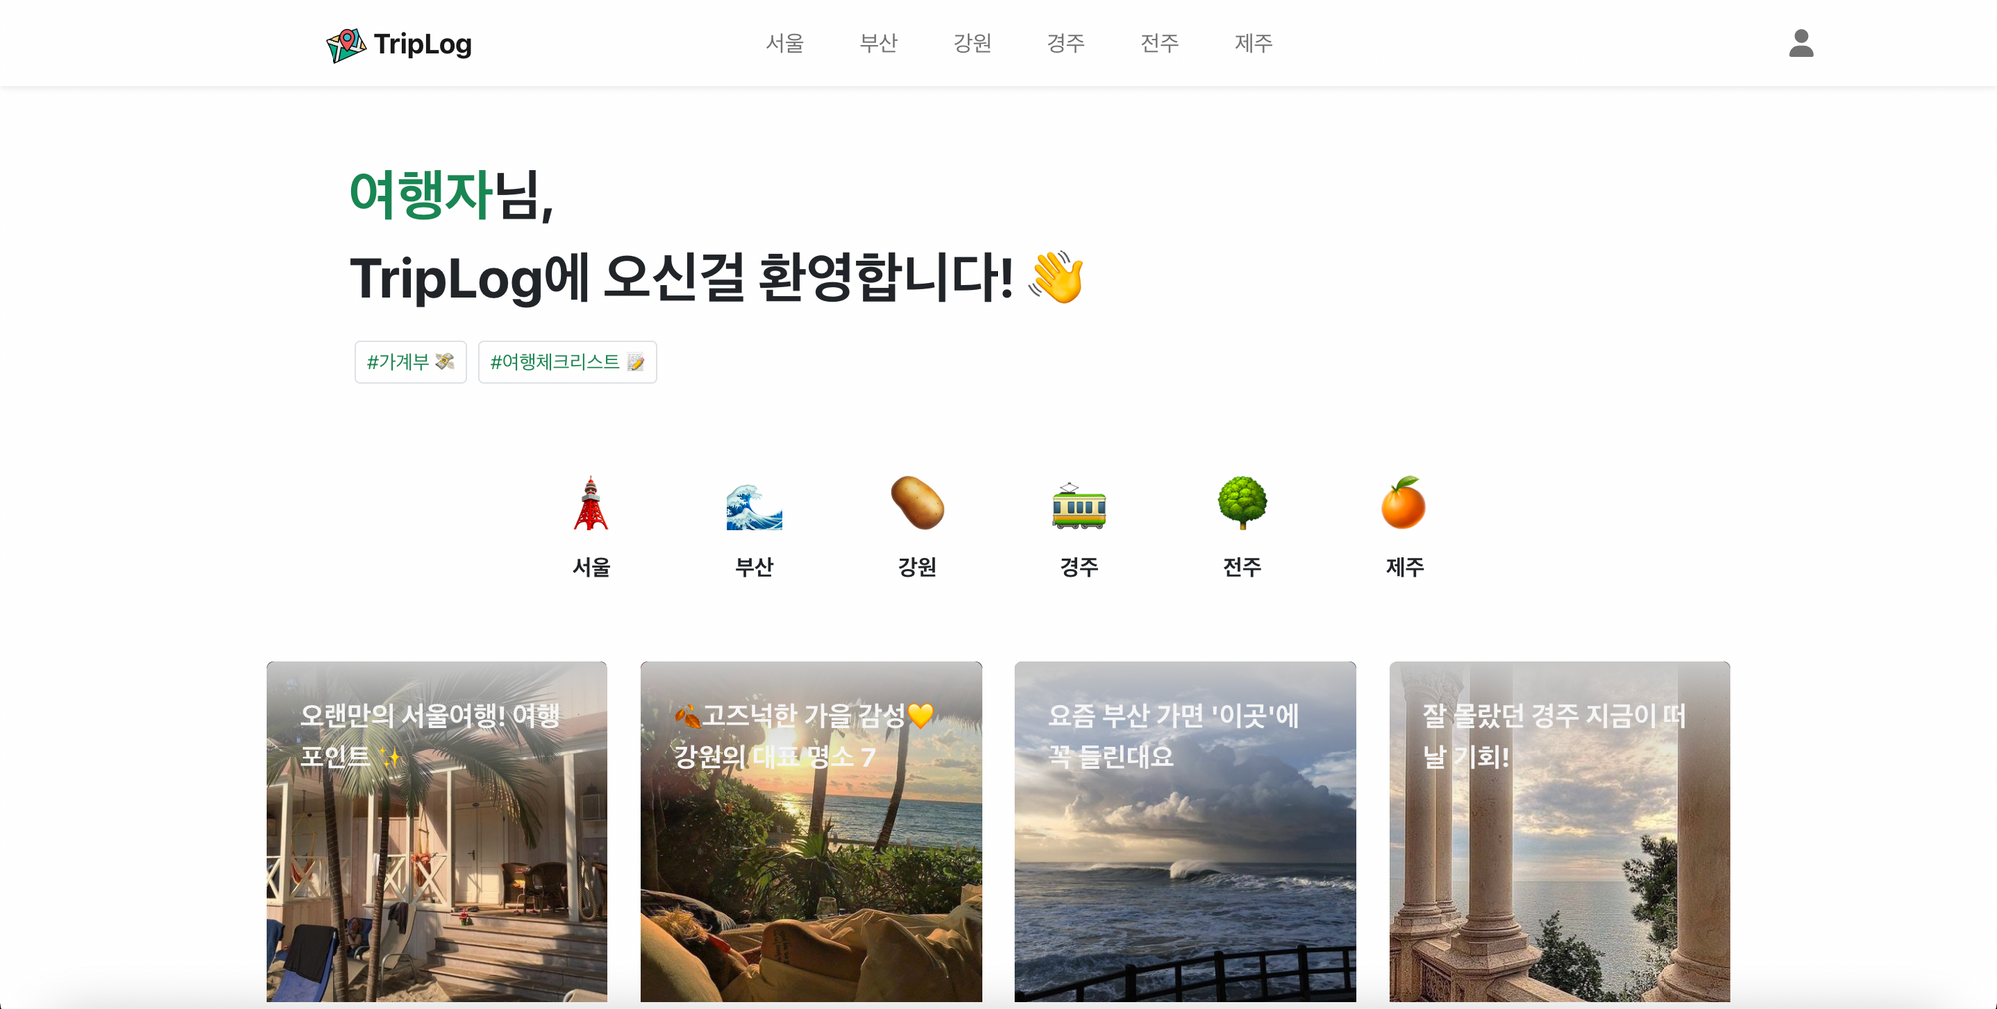Open the user profile icon
1997x1009 pixels.
1801,43
